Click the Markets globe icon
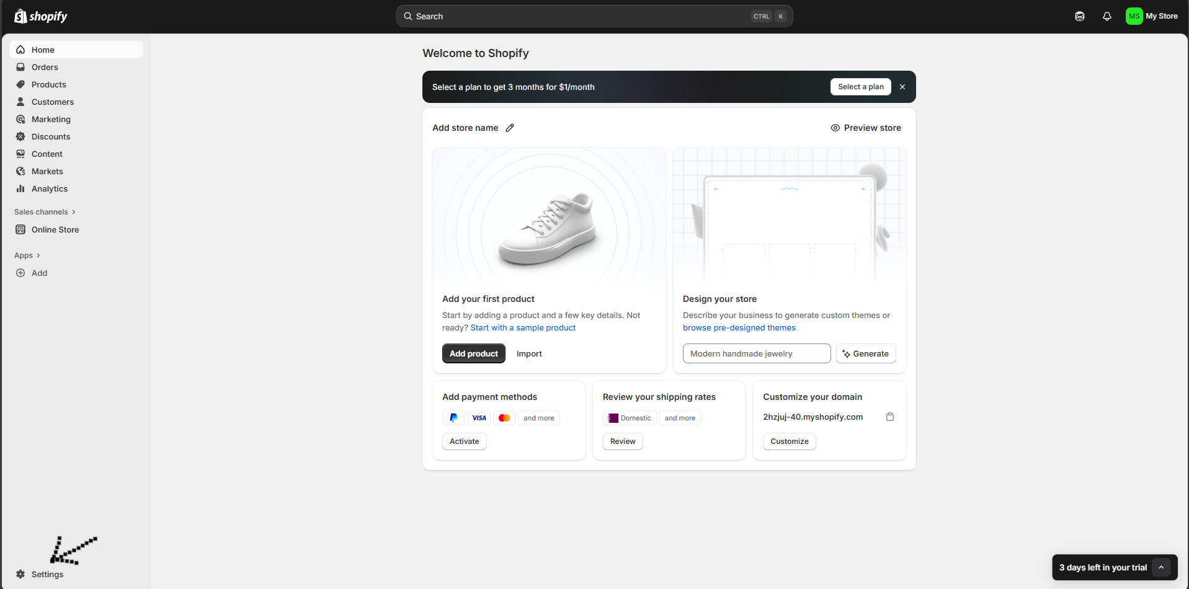 pyautogui.click(x=20, y=171)
